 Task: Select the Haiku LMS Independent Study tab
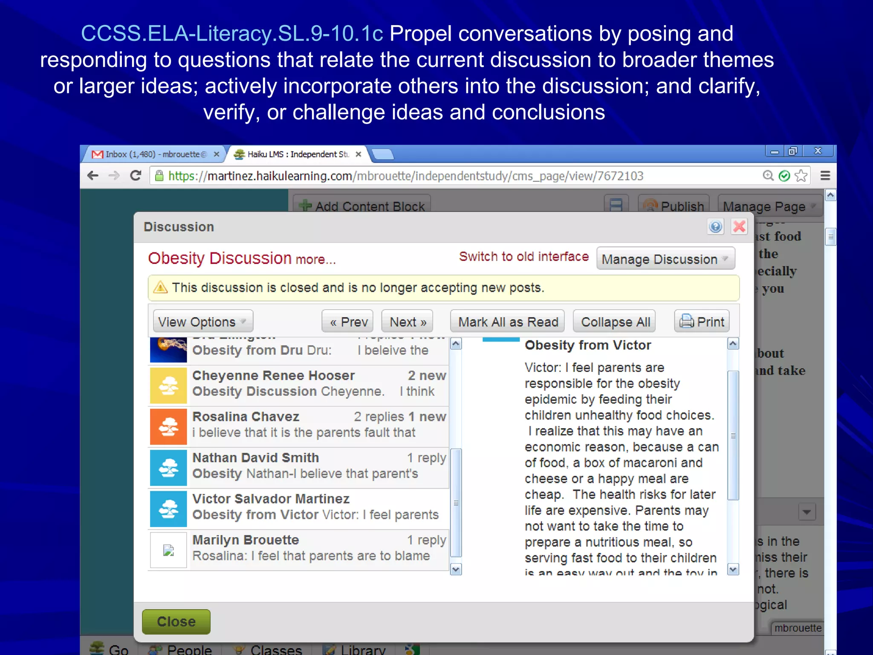click(x=298, y=154)
